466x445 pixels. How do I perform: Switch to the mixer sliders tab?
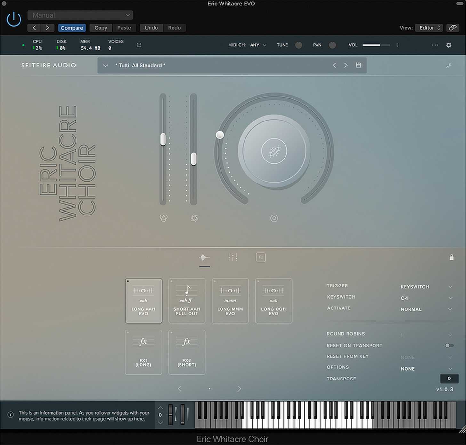pos(233,257)
